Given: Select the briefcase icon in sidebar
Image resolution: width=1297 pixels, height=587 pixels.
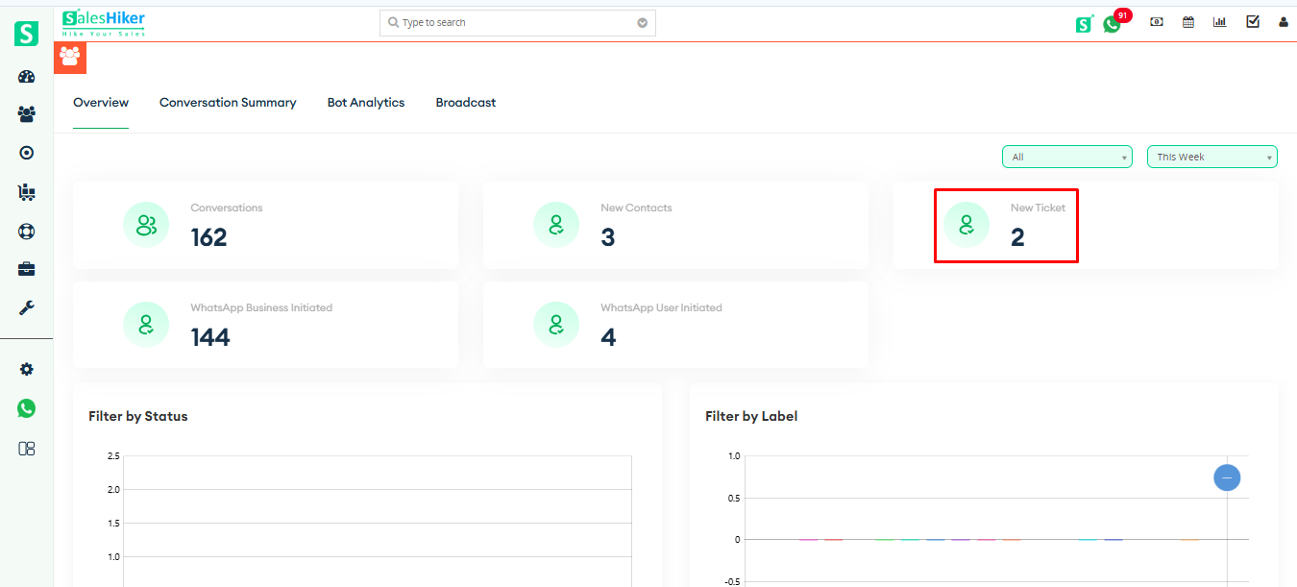Looking at the screenshot, I should coord(26,269).
